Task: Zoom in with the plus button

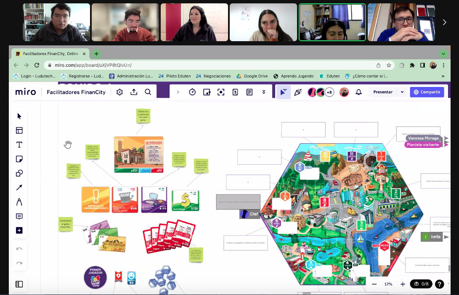Action: [403, 284]
